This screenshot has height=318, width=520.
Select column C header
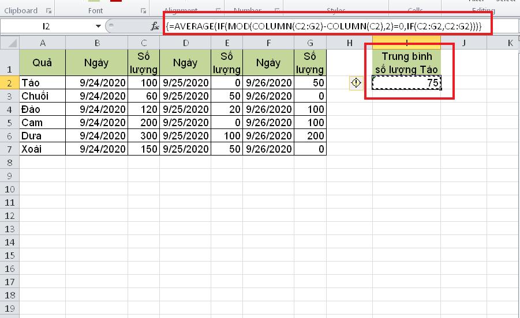point(144,43)
